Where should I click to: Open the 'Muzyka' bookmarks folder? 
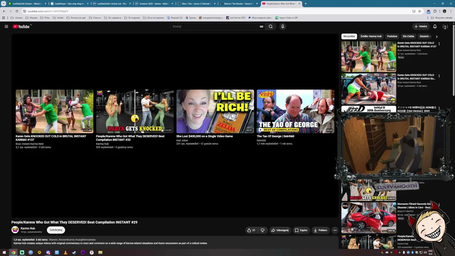[x=31, y=17]
